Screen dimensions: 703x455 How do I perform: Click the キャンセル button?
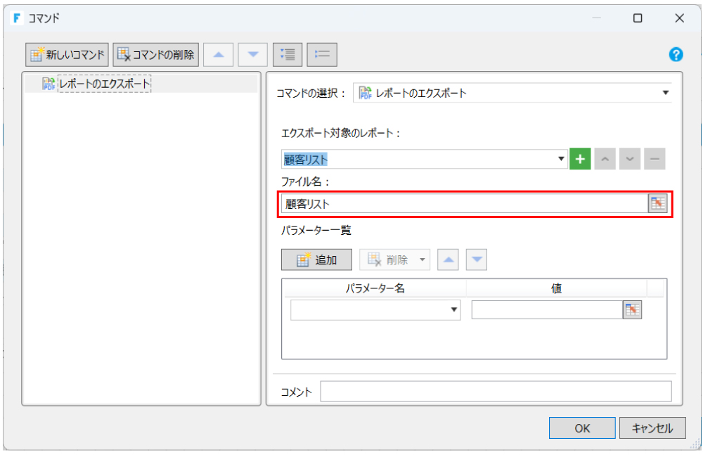(652, 428)
